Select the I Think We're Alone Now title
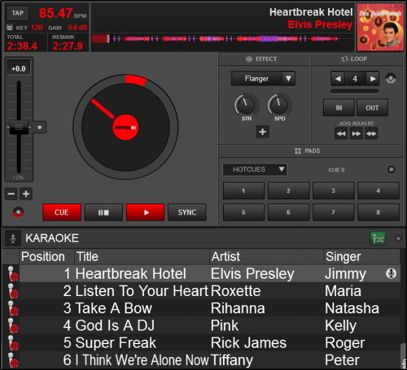The height and width of the screenshot is (370, 407). 142,360
